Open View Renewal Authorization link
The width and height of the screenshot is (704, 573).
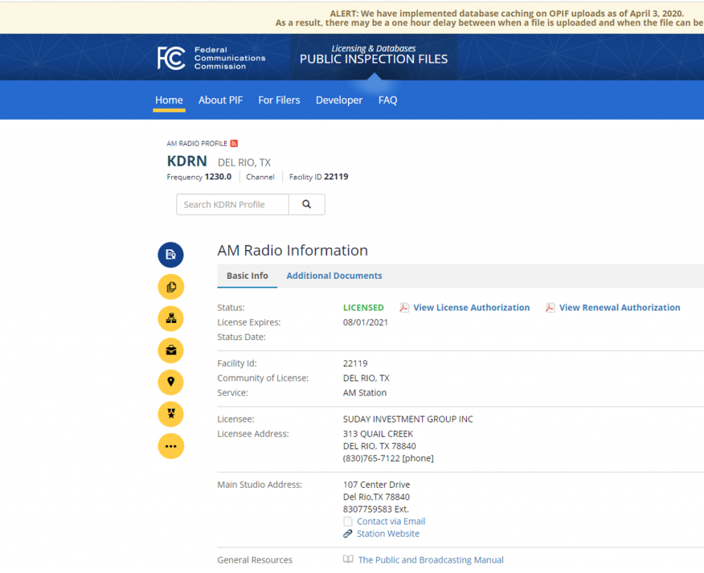click(x=619, y=307)
